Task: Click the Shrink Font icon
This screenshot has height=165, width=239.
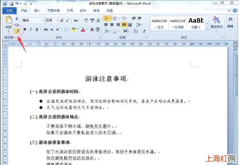Action: coord(67,20)
